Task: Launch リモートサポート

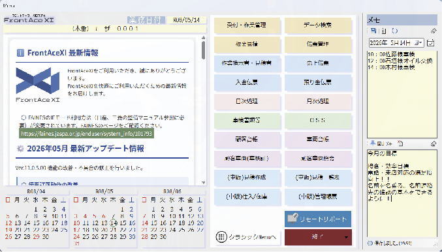Action: (318, 219)
